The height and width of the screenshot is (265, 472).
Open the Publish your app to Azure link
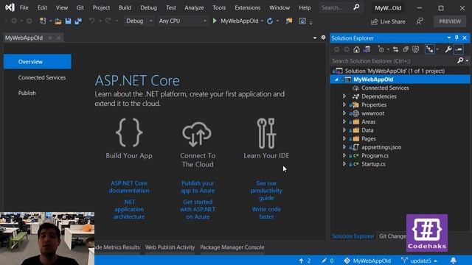pos(198,186)
